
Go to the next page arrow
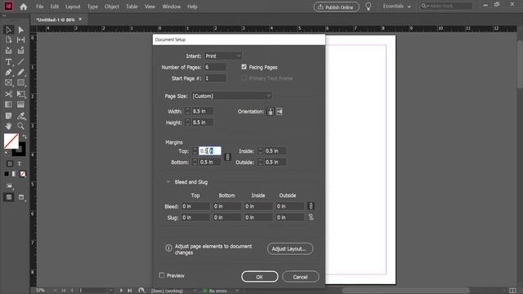pyautogui.click(x=121, y=291)
